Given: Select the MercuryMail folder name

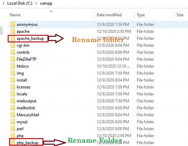Looking at the screenshot, I should coord(28,115).
